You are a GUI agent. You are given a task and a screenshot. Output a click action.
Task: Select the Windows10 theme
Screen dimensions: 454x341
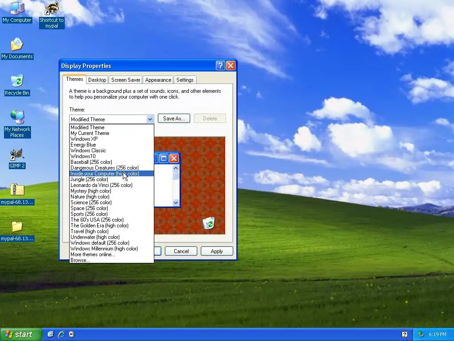(x=111, y=156)
